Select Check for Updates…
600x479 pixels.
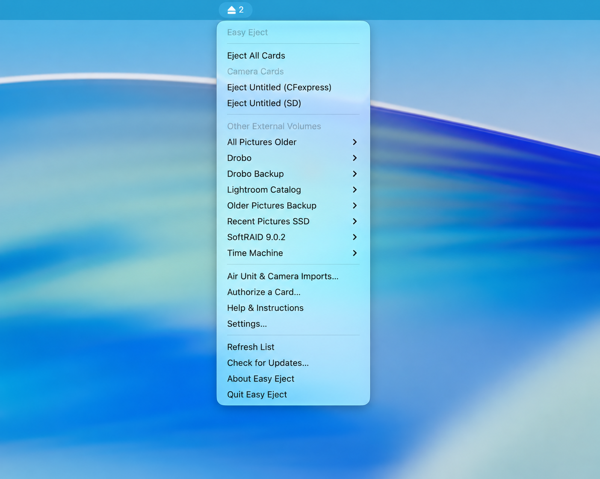tap(293, 363)
